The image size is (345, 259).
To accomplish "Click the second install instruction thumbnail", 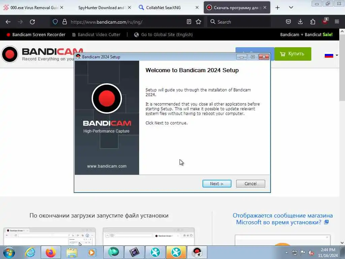I will pos(149,236).
